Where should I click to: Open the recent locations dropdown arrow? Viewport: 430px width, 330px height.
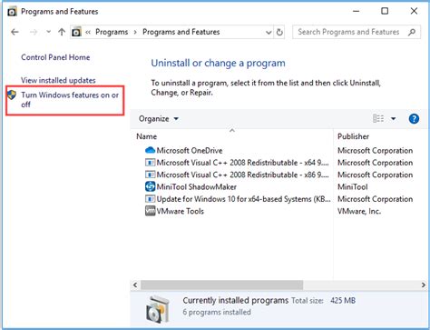coord(48,32)
